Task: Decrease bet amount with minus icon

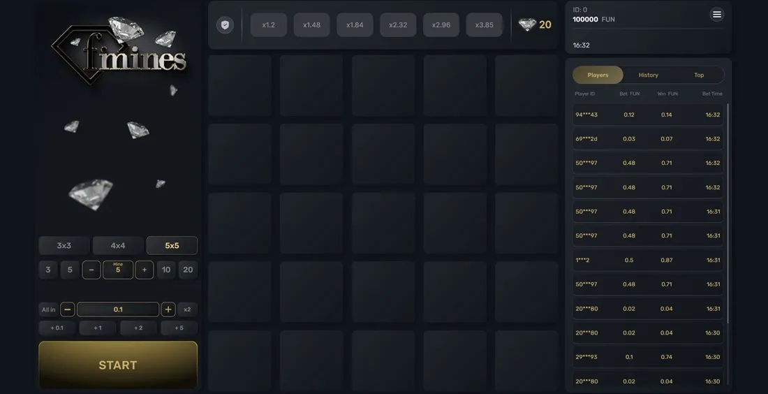Action: coord(68,309)
